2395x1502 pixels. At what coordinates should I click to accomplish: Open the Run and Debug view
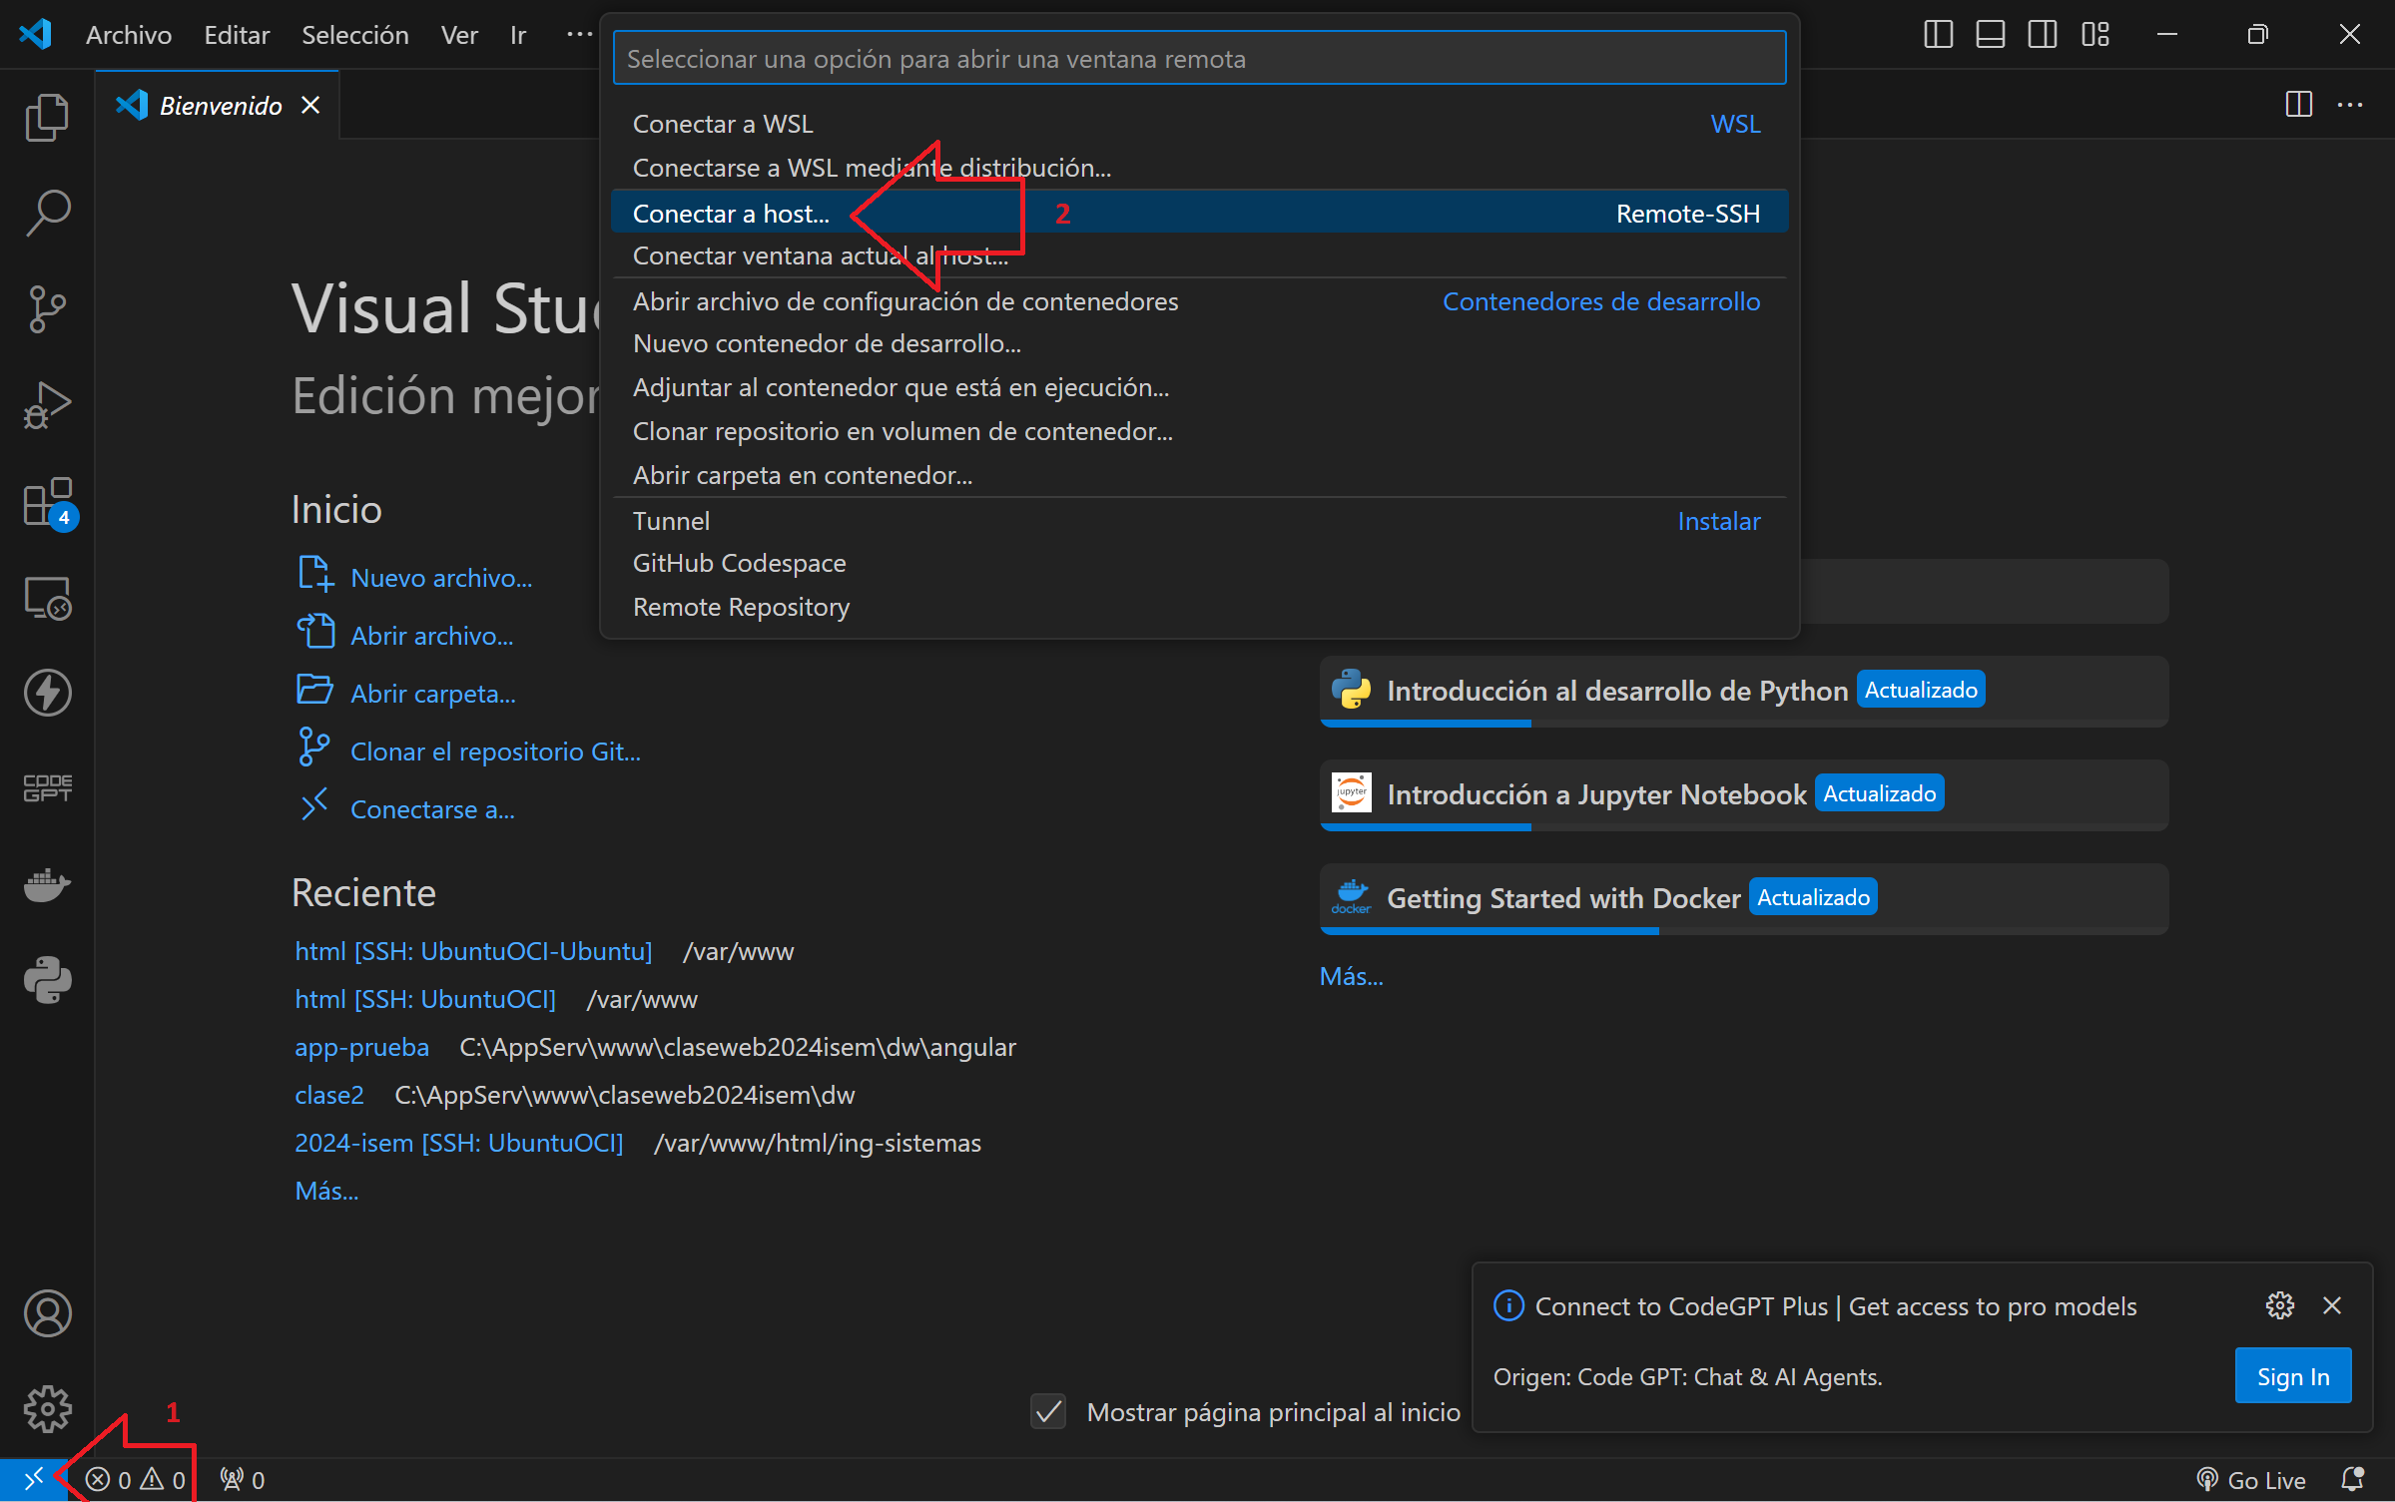(47, 405)
